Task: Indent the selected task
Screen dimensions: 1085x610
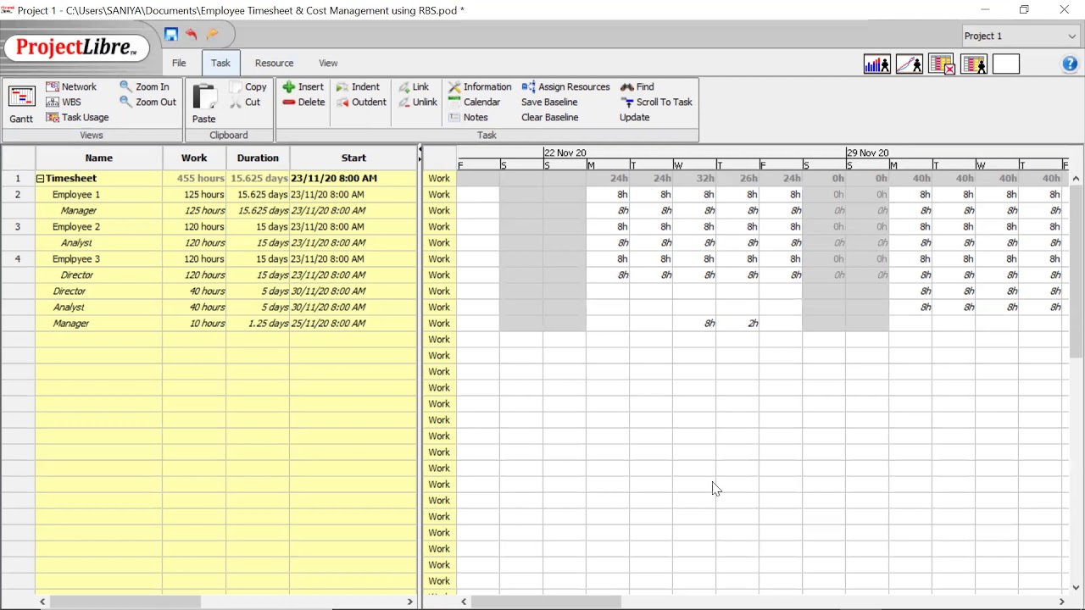Action: tap(358, 86)
